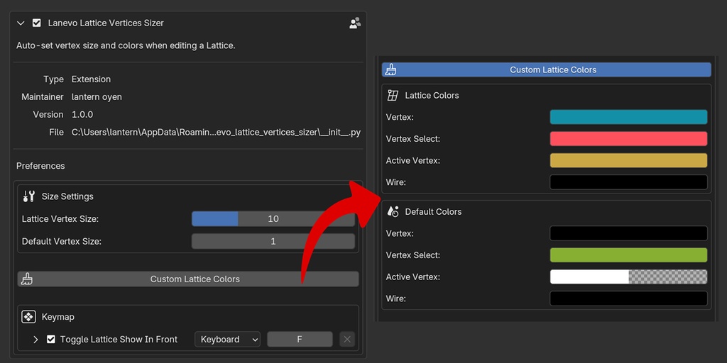Click the Type value Extension
Viewport: 727px width, 363px height.
click(91, 79)
